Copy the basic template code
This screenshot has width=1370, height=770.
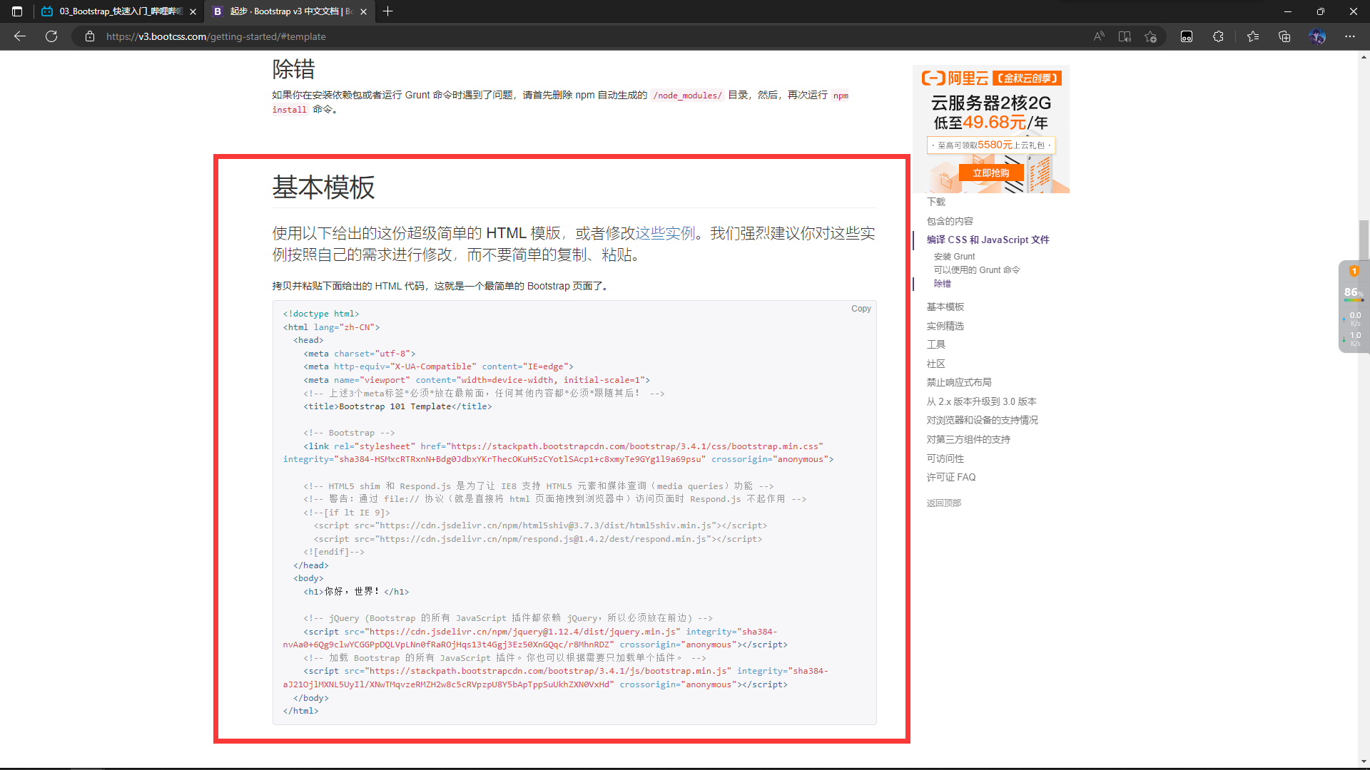pos(861,309)
